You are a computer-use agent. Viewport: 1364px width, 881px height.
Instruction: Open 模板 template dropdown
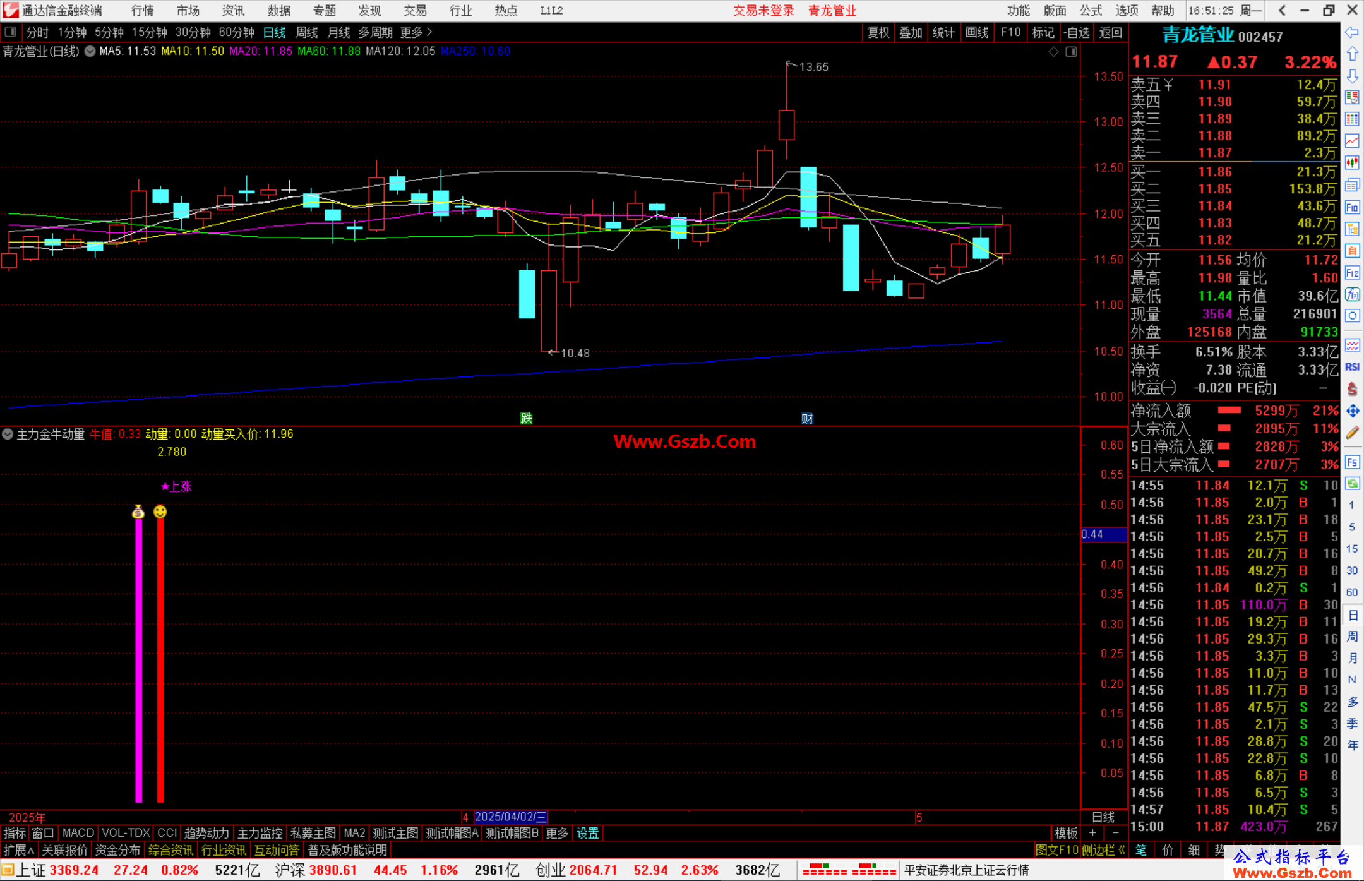1066,834
